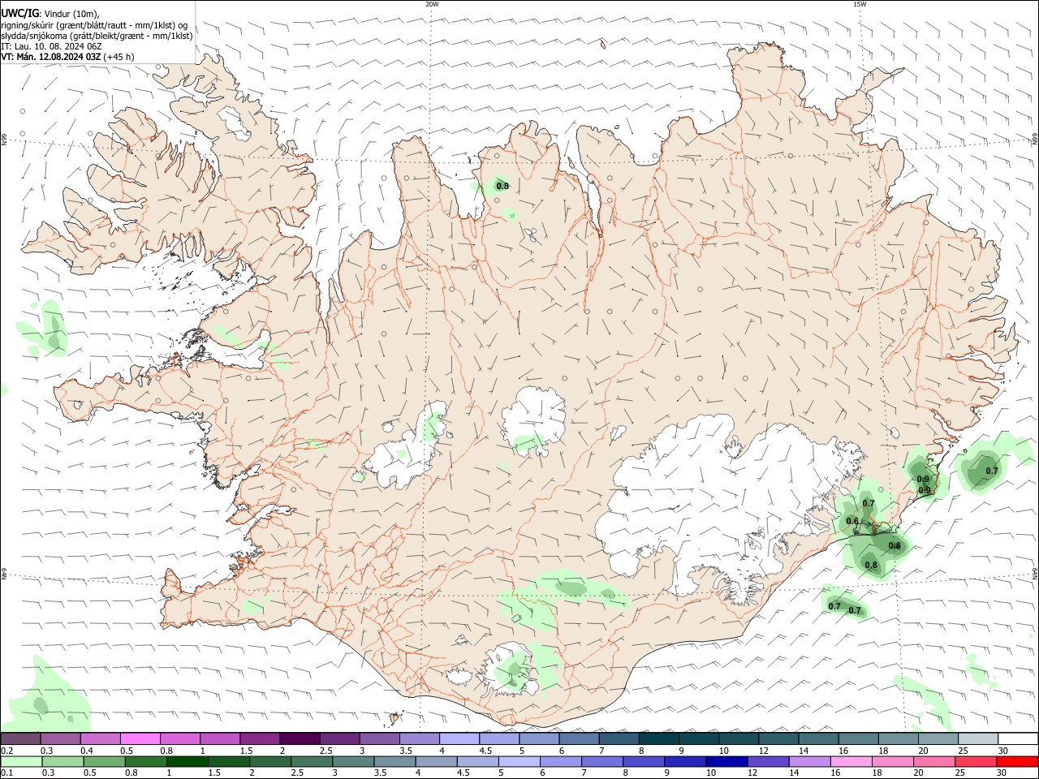The width and height of the screenshot is (1039, 779).
Task: Click the '0.1' label in the rain legend
Action: 6,773
